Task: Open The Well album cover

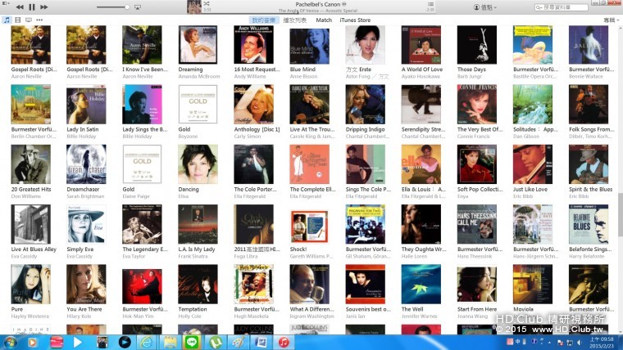Action: click(421, 285)
